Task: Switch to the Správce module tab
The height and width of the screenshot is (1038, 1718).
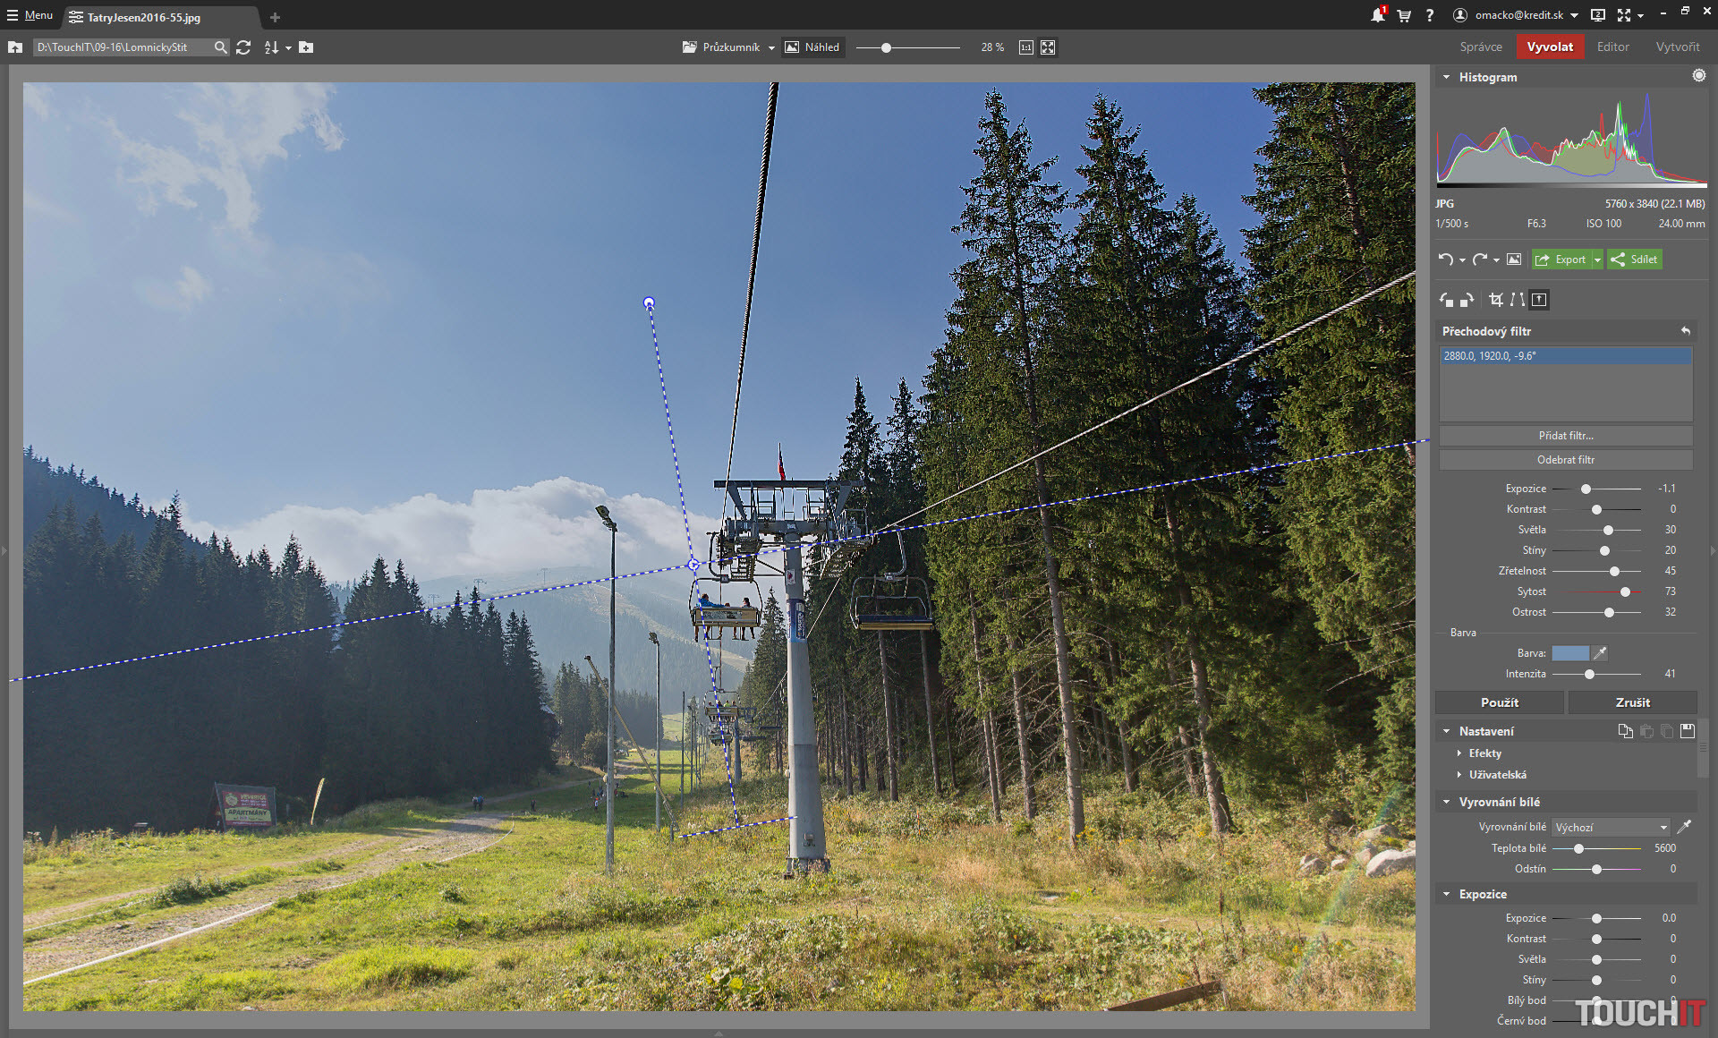Action: click(1481, 47)
